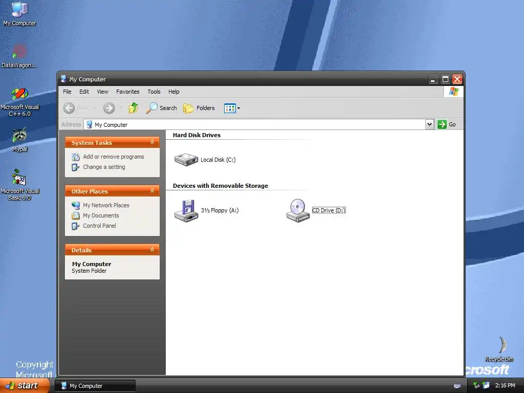Collapse the Other Places panel
This screenshot has width=524, height=393.
pos(152,191)
